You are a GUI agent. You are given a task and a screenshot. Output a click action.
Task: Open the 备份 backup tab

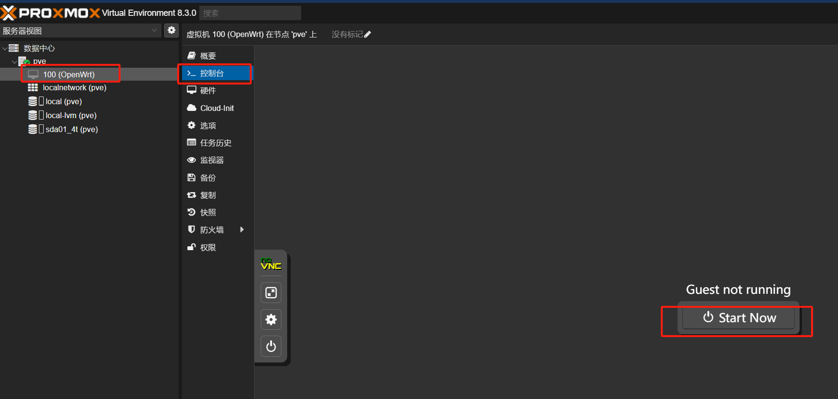[x=218, y=178]
